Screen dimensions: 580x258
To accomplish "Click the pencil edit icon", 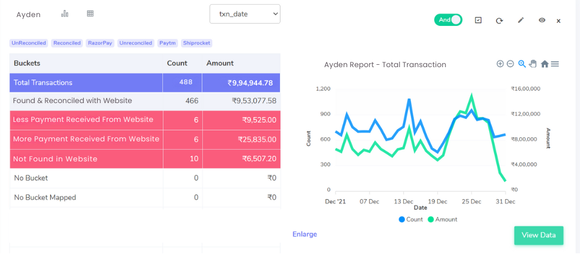I will (521, 21).
